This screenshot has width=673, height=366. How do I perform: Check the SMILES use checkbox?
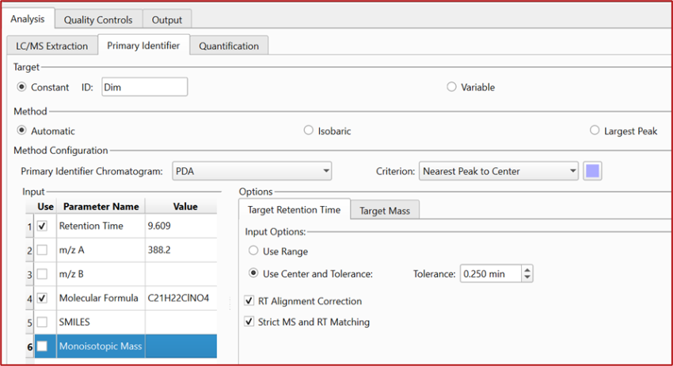[42, 322]
